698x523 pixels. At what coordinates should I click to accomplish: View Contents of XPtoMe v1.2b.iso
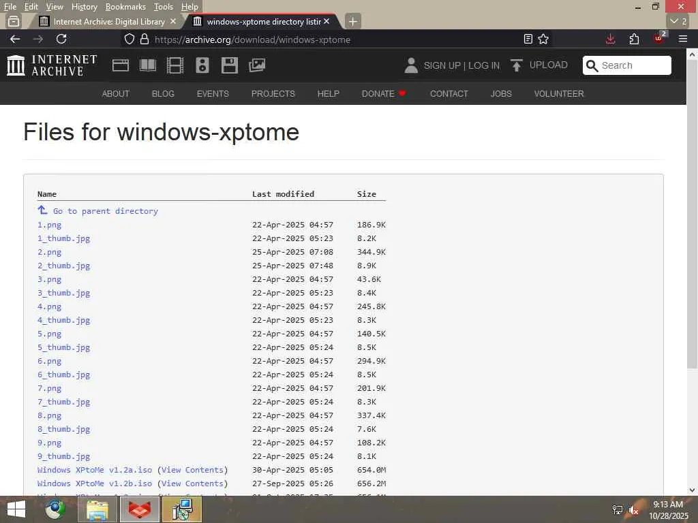tap(192, 484)
